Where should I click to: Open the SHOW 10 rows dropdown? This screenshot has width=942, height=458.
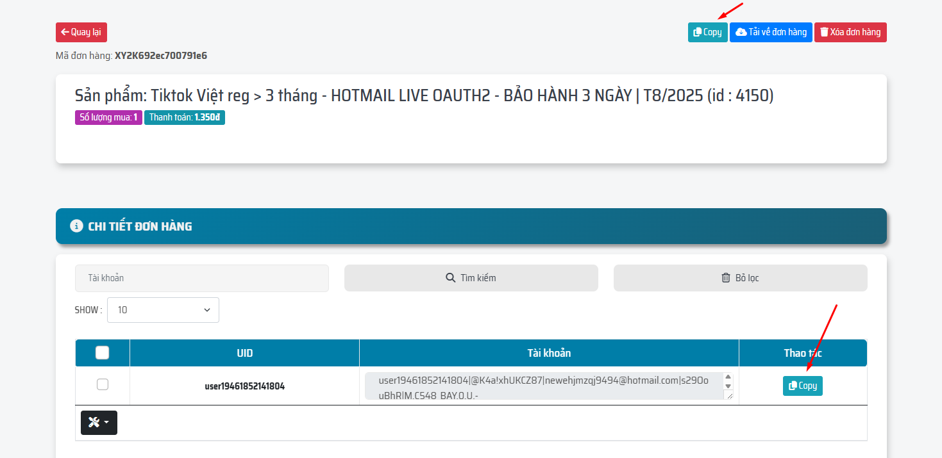[163, 310]
